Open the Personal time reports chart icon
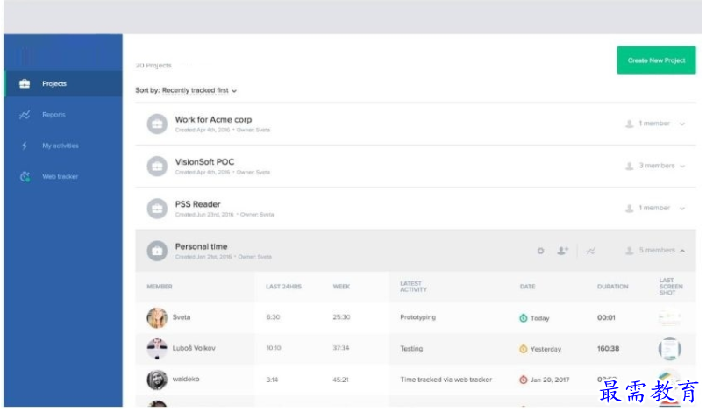 (591, 251)
